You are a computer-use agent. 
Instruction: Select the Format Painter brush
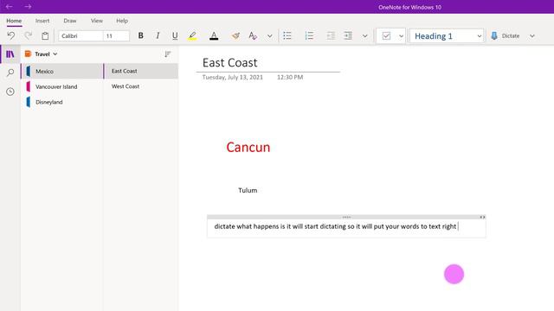[235, 35]
